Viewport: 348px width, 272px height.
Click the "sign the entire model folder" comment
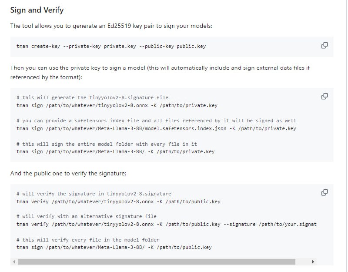(x=107, y=144)
